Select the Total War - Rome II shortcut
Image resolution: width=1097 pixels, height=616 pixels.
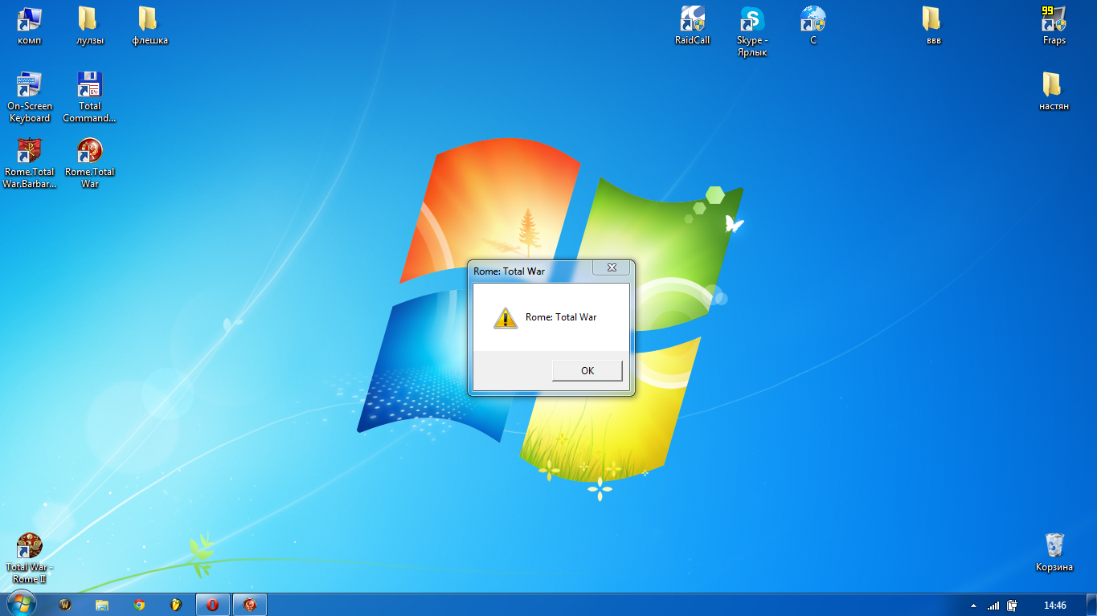30,558
